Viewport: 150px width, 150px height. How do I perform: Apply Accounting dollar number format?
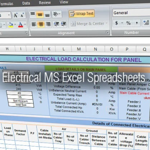(x=116, y=23)
